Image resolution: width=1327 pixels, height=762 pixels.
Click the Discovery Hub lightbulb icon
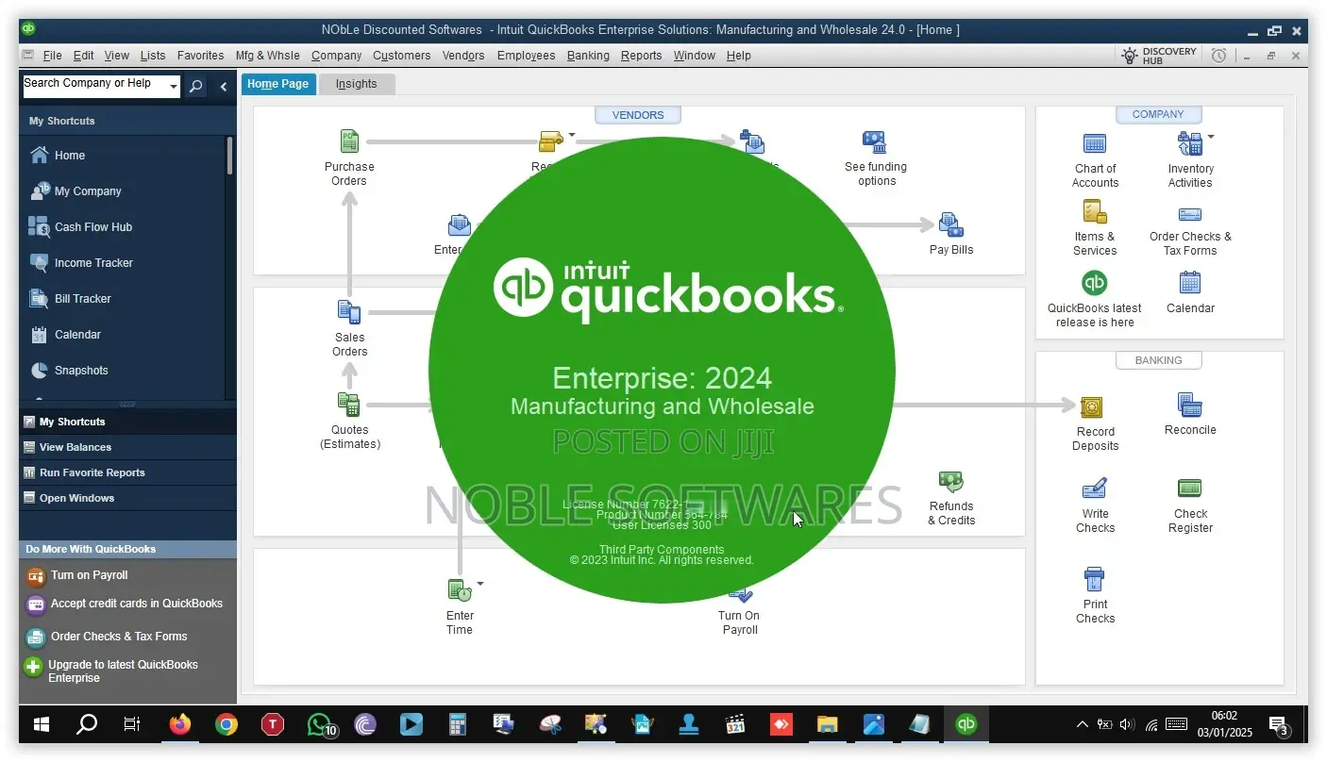point(1130,56)
